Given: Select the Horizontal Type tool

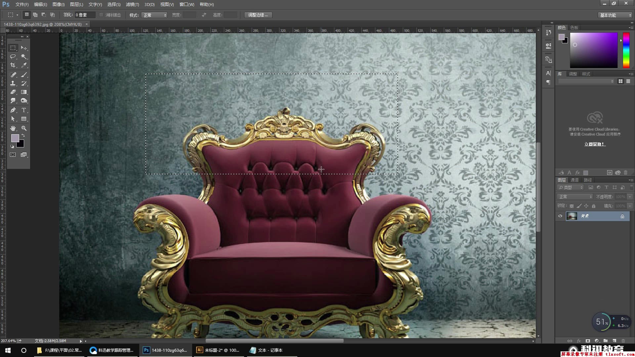Looking at the screenshot, I should click(x=24, y=110).
